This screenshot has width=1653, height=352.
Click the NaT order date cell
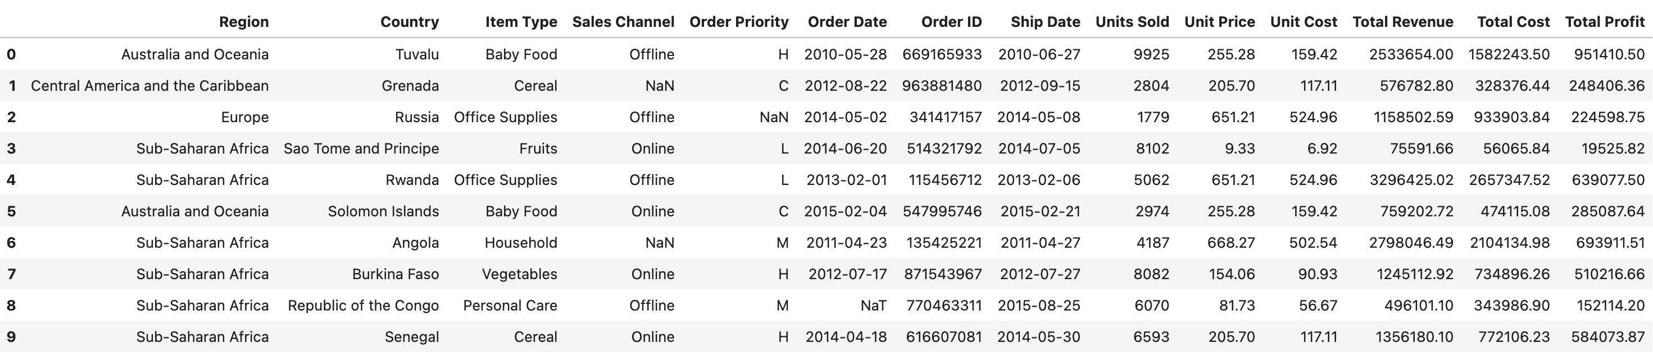[873, 305]
